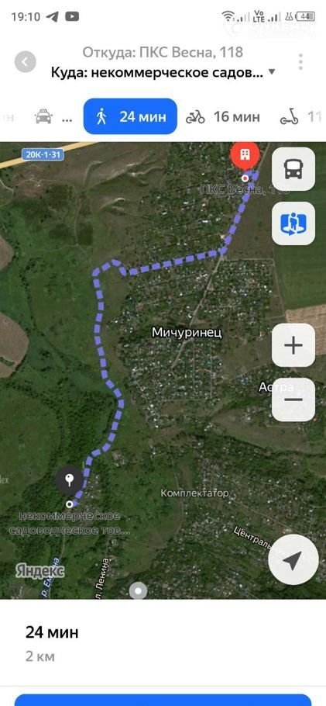
Task: Tap the Комплектатор map label
Action: click(194, 493)
